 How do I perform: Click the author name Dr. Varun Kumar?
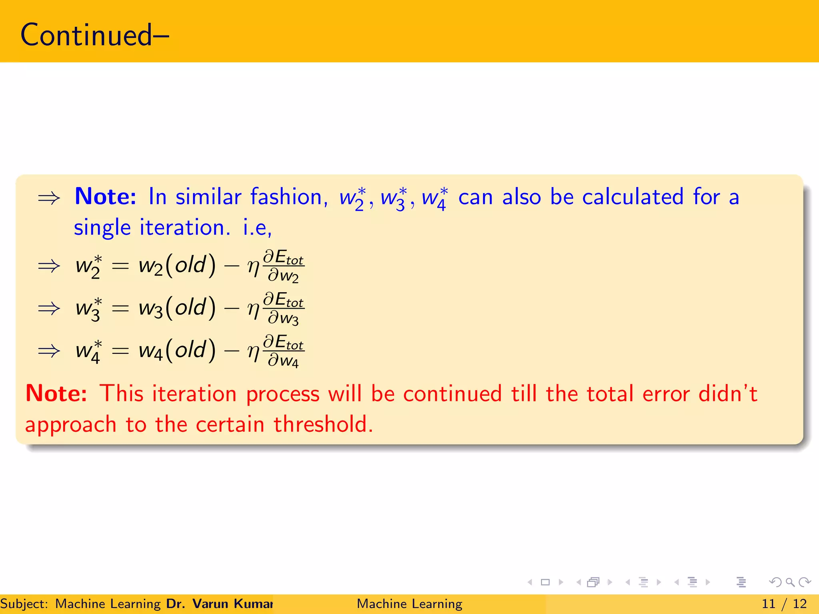pyautogui.click(x=219, y=604)
